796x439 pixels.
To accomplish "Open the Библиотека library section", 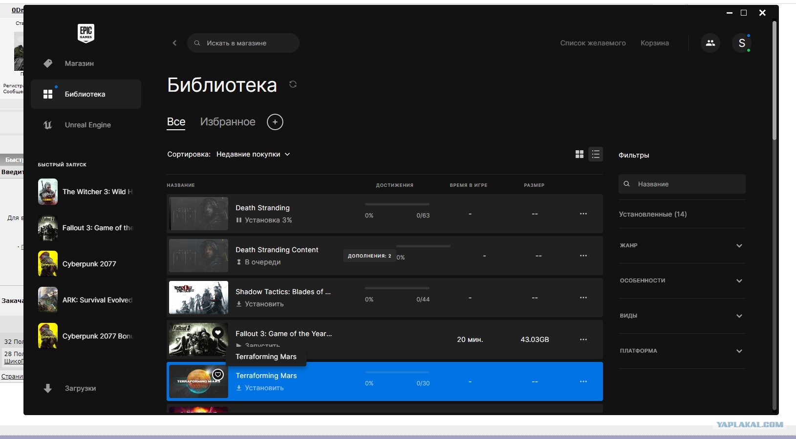I will (86, 94).
